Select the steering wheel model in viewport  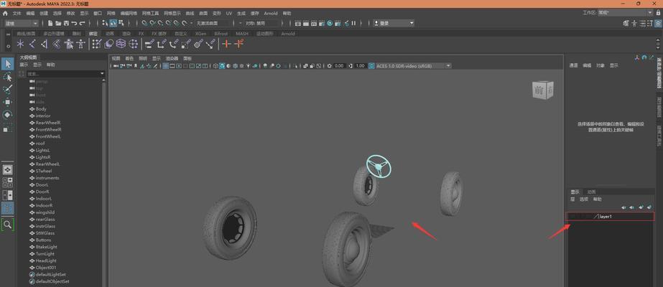[x=379, y=166]
